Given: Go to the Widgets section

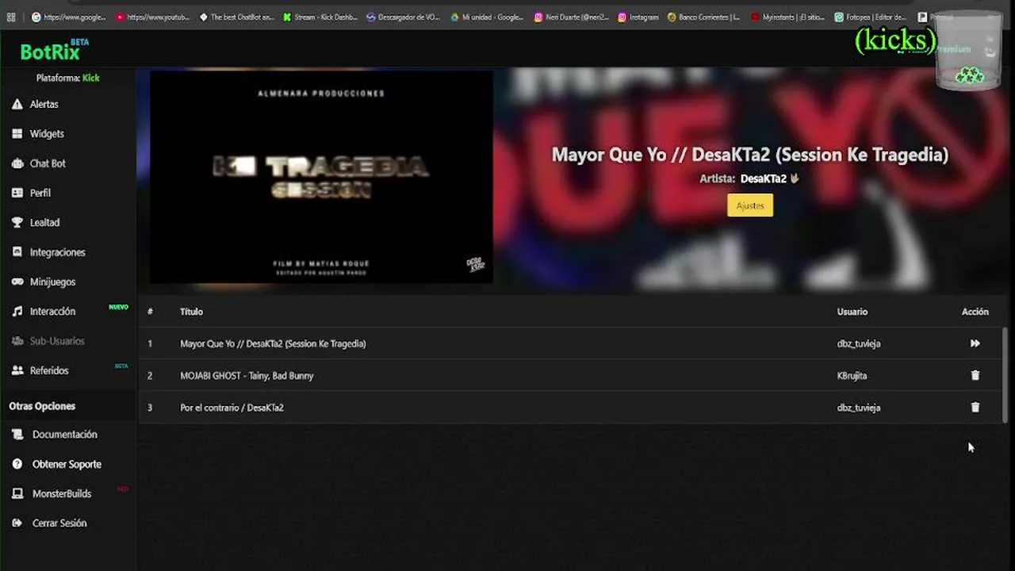Looking at the screenshot, I should pyautogui.click(x=47, y=134).
